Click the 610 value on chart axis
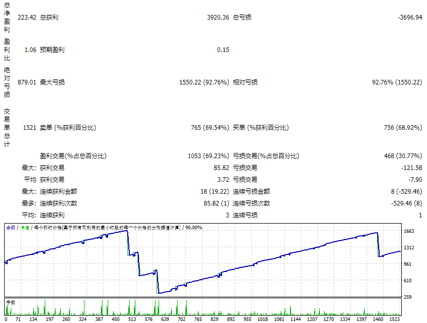 pyautogui.click(x=407, y=281)
